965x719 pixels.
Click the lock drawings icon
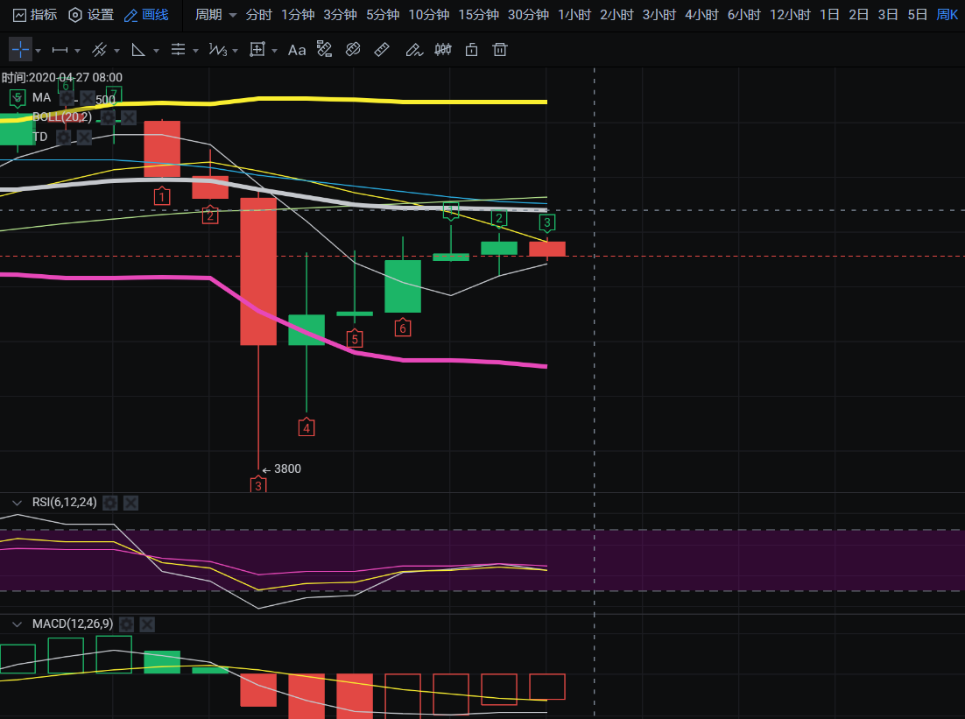coord(471,50)
